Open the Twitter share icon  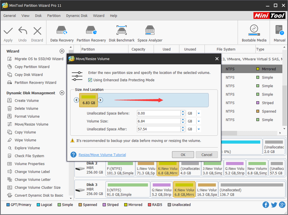274,205
